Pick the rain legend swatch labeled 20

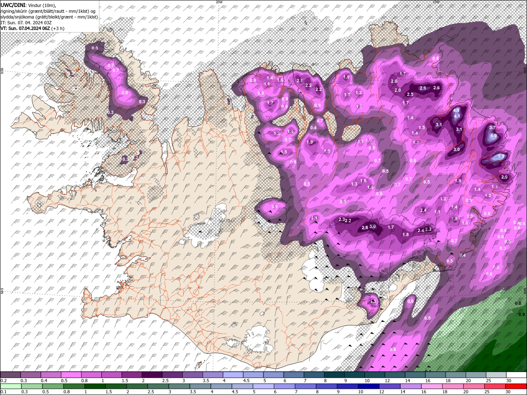tap(473, 386)
